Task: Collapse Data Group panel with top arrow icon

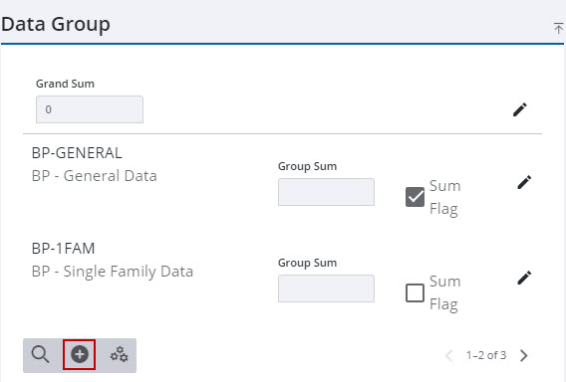Action: coord(558,28)
